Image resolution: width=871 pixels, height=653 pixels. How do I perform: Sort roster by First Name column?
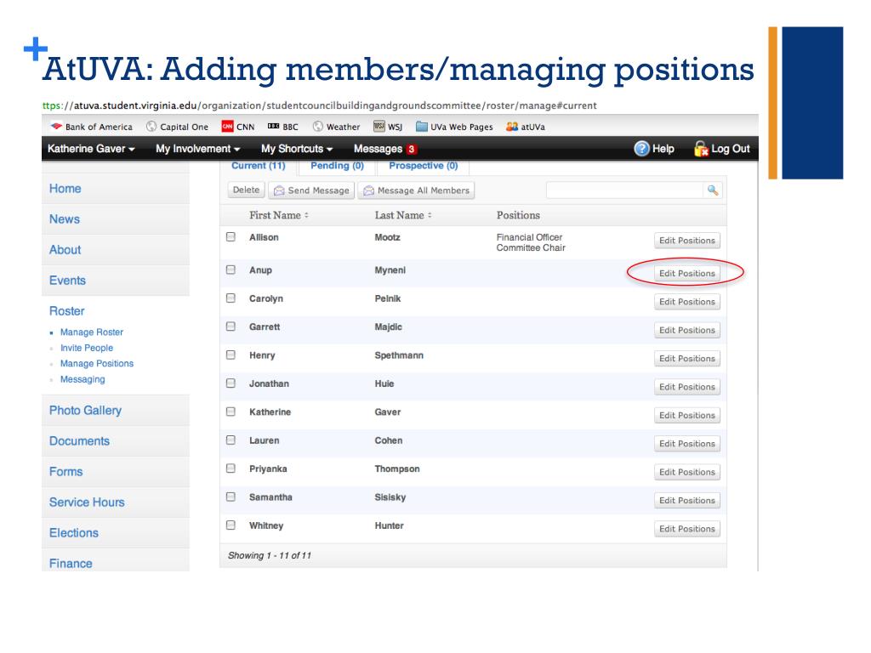pos(279,215)
